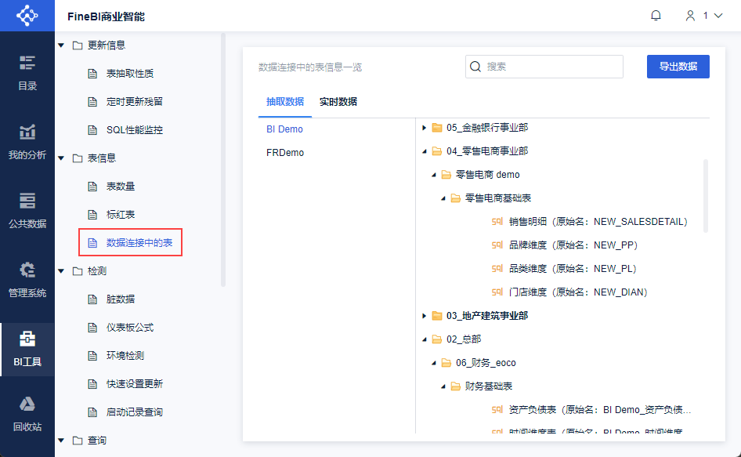Screen dimensions: 741x457
Task: Collapse the 04_零售电商事业部 folder
Action: (425, 151)
